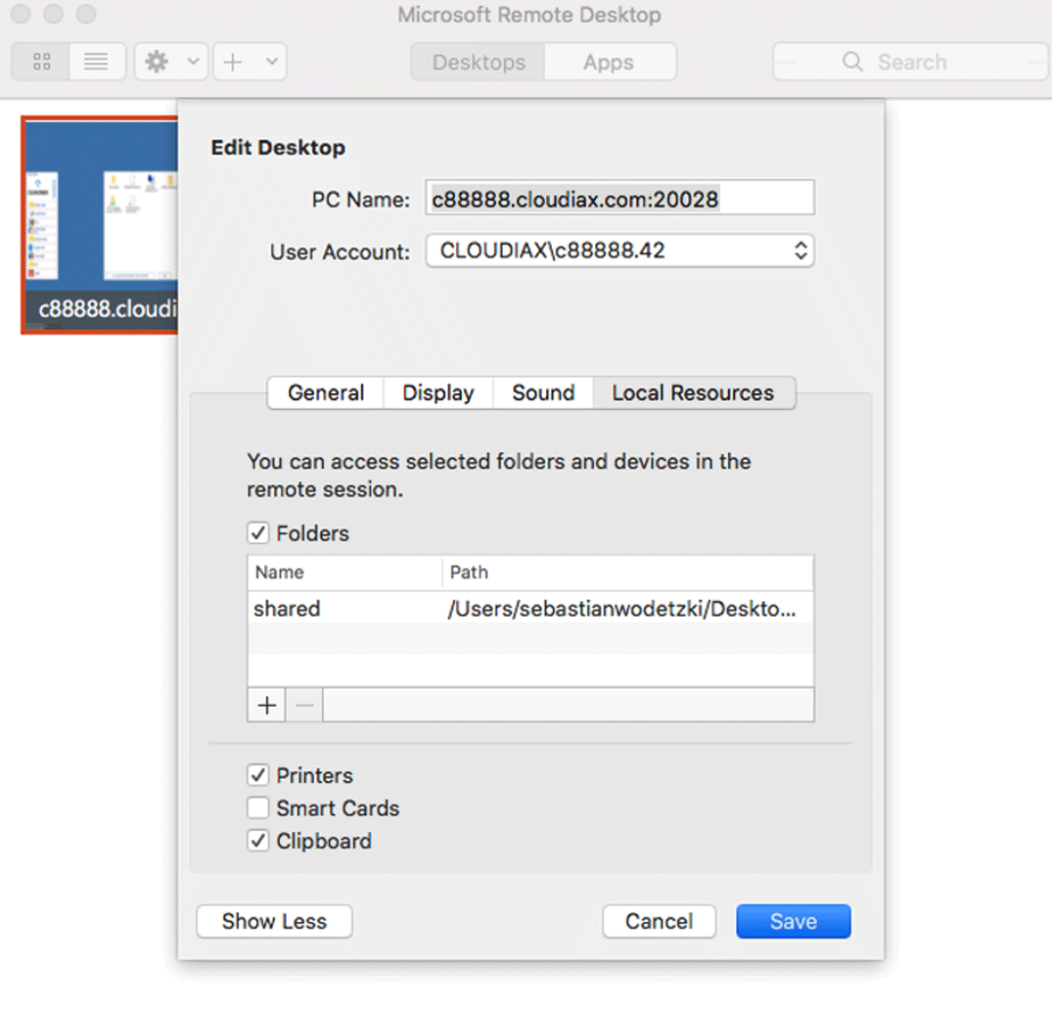Disable the Printers checkbox
Image resolution: width=1052 pixels, height=1009 pixels.
pyautogui.click(x=258, y=775)
